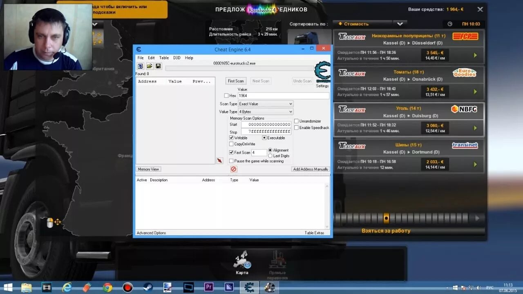This screenshot has height=294, width=523.
Task: Click the Cheat Engine scan progress bar
Action: (239, 68)
